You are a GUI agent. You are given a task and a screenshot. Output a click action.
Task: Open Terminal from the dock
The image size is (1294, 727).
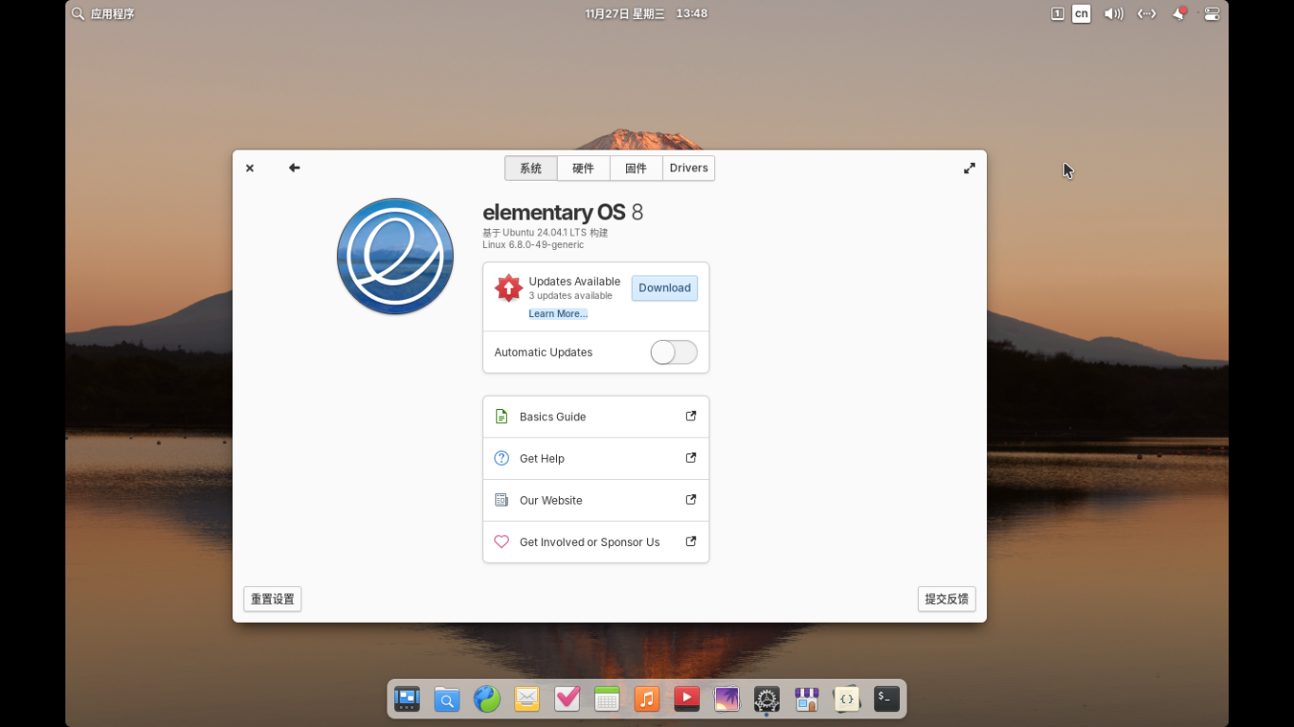tap(887, 700)
